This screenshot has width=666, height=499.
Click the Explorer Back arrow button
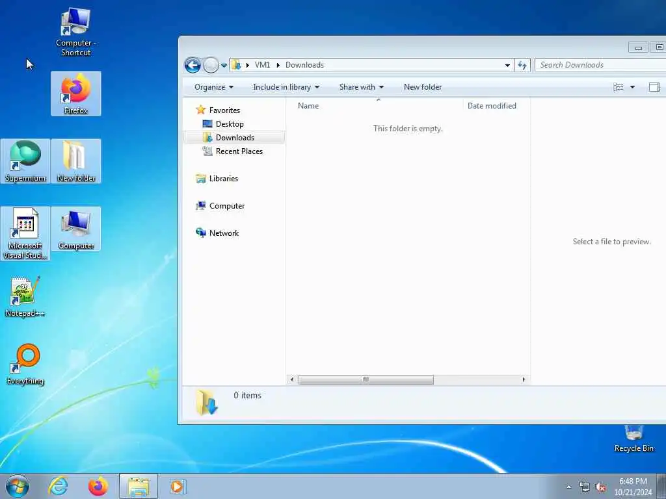(x=193, y=66)
